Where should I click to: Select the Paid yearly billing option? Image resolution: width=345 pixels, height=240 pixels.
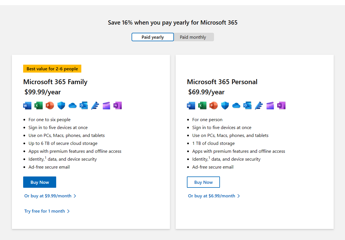(153, 37)
